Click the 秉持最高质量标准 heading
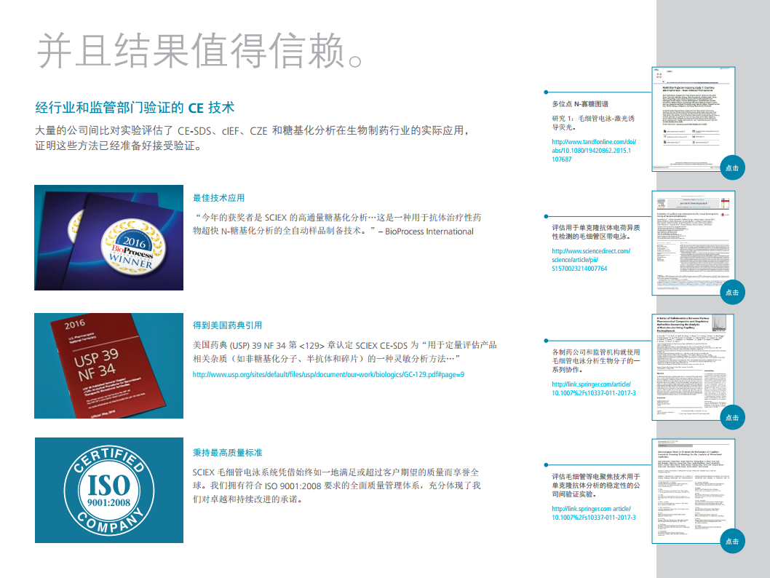 coord(227,452)
